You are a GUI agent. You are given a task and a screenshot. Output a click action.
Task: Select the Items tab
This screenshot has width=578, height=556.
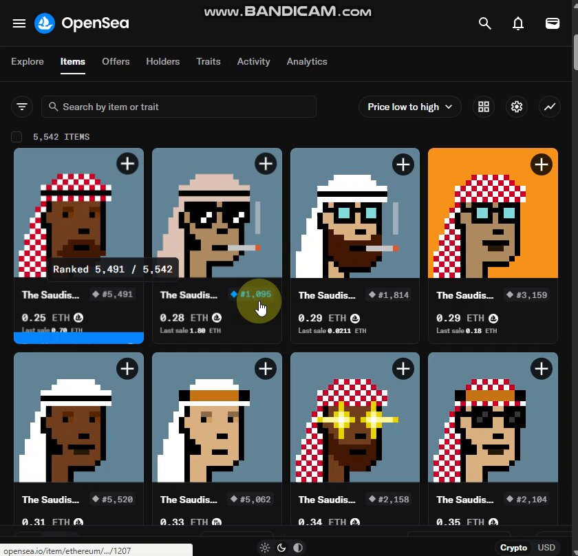point(73,61)
